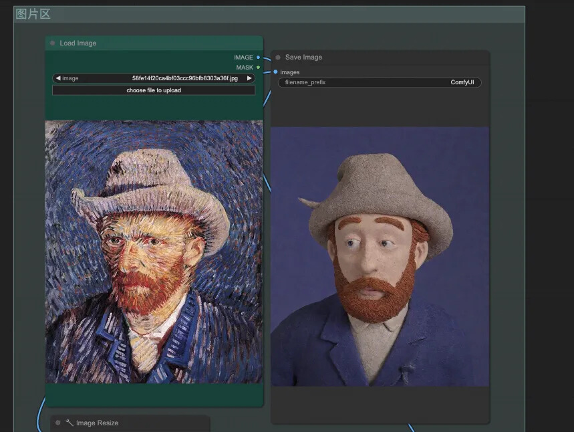Select the Load Image node title
Screen dimensions: 574x432
[x=78, y=43]
